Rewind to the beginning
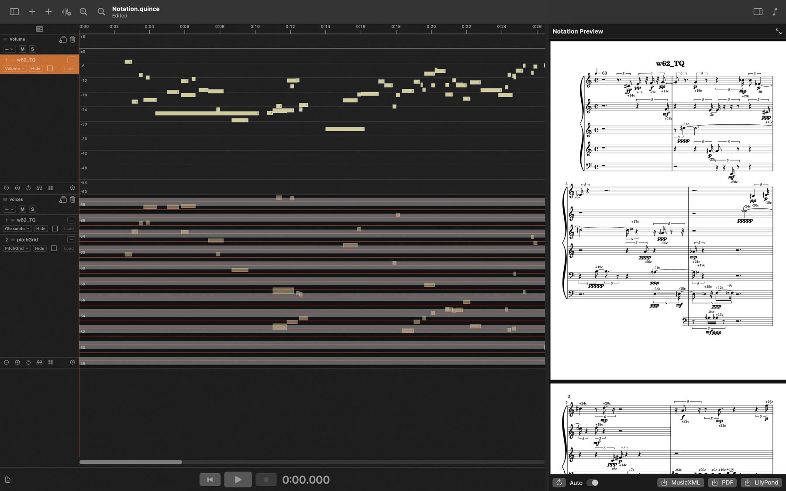This screenshot has height=491, width=786. [x=210, y=480]
